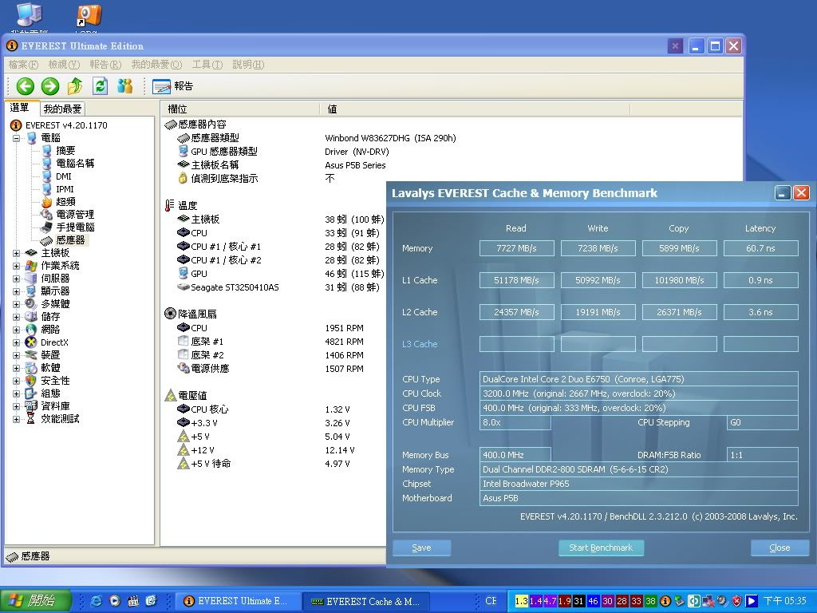The image size is (817, 613).
Task: Click the green Forward arrow toolbar icon
Action: pyautogui.click(x=50, y=86)
